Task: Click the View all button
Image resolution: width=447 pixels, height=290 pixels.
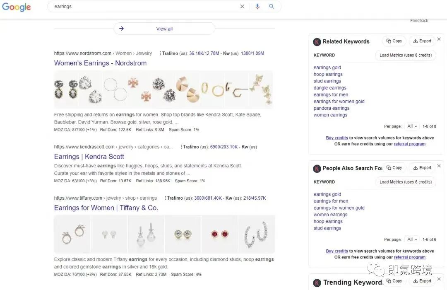Action: 164,29
